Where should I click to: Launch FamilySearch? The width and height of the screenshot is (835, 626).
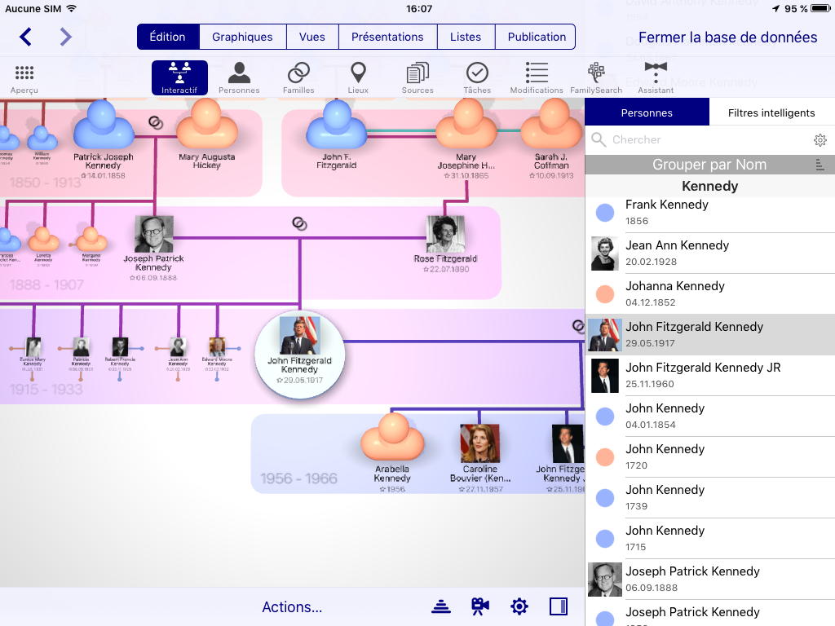click(x=596, y=77)
